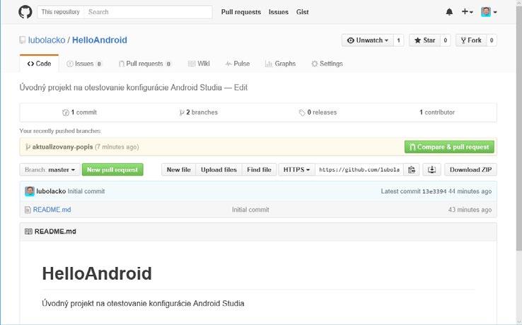522x325 pixels.
Task: View the 2 branches list
Action: pos(199,112)
